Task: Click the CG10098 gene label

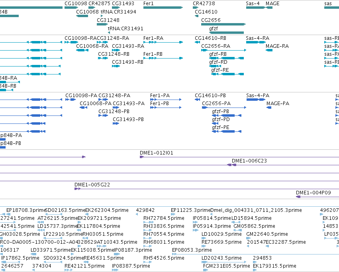Action: click(x=76, y=4)
